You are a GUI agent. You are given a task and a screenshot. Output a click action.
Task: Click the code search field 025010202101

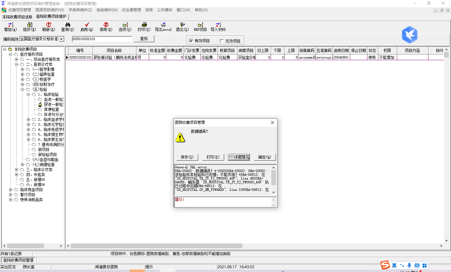(x=102, y=39)
